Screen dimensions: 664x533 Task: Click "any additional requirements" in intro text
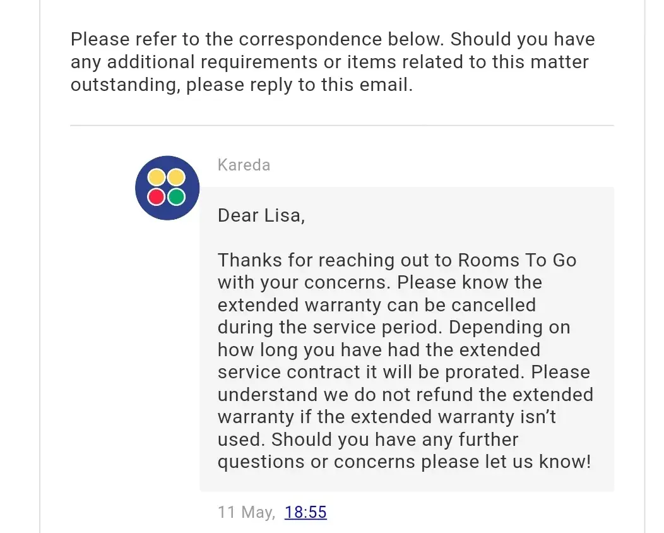pyautogui.click(x=194, y=62)
